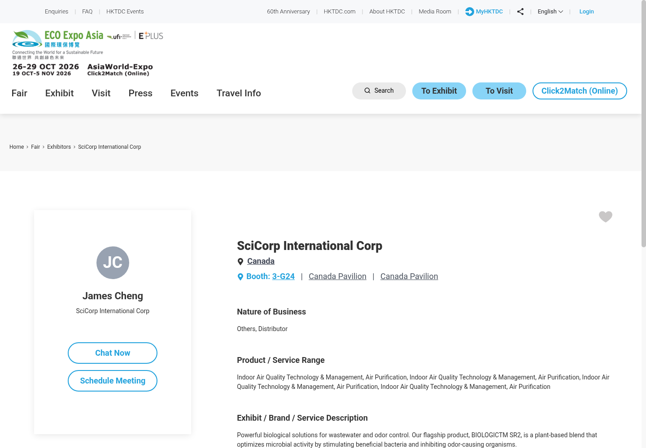The image size is (646, 448).
Task: Open the share icon in top bar
Action: tap(520, 12)
